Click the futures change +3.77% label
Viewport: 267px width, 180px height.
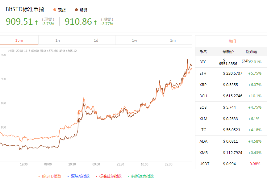pos(106,24)
